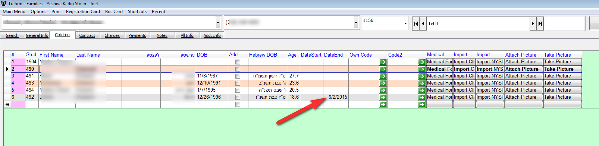Open the Options menu
Screen dimensions: 599x146
coord(38,12)
